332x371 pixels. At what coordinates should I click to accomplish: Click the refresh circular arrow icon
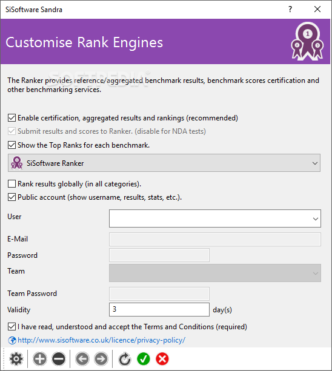(125, 359)
